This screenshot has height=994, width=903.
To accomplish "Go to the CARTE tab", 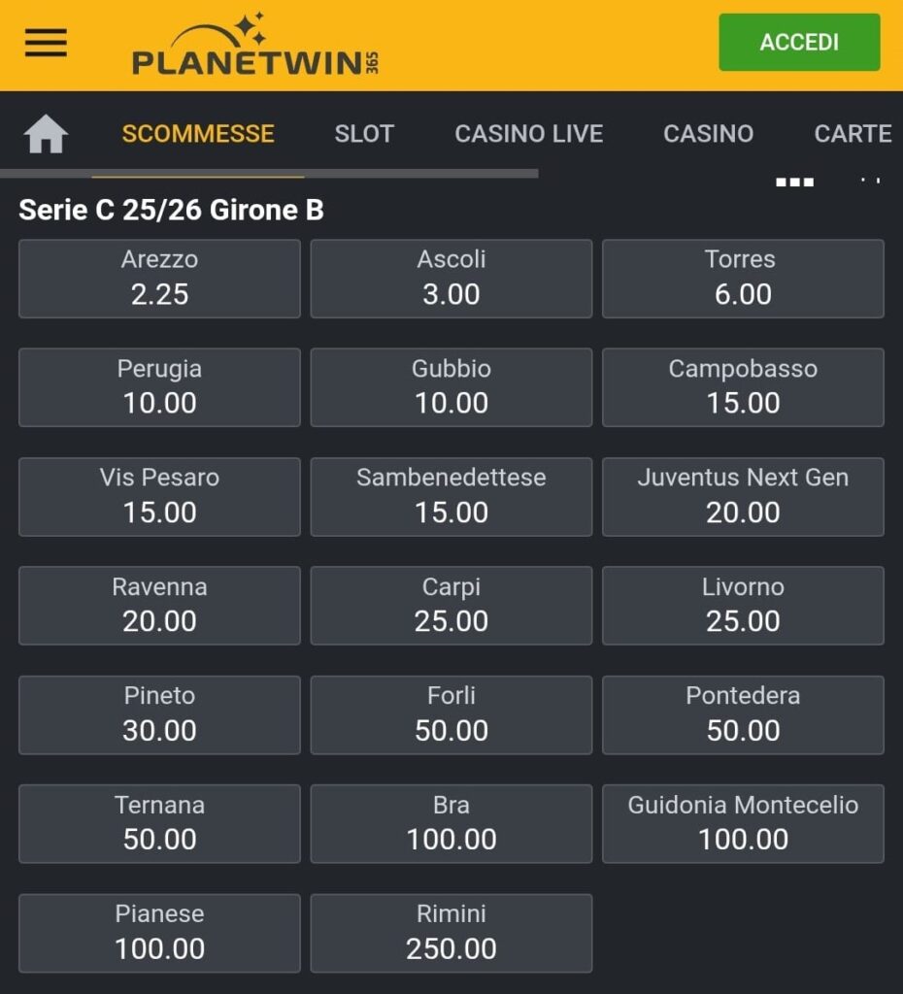I will click(853, 134).
